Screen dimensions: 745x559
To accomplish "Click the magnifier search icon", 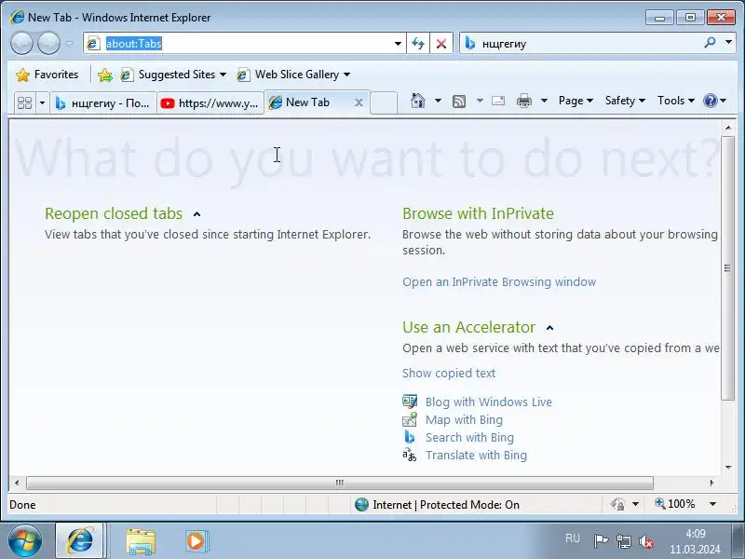I will (710, 43).
